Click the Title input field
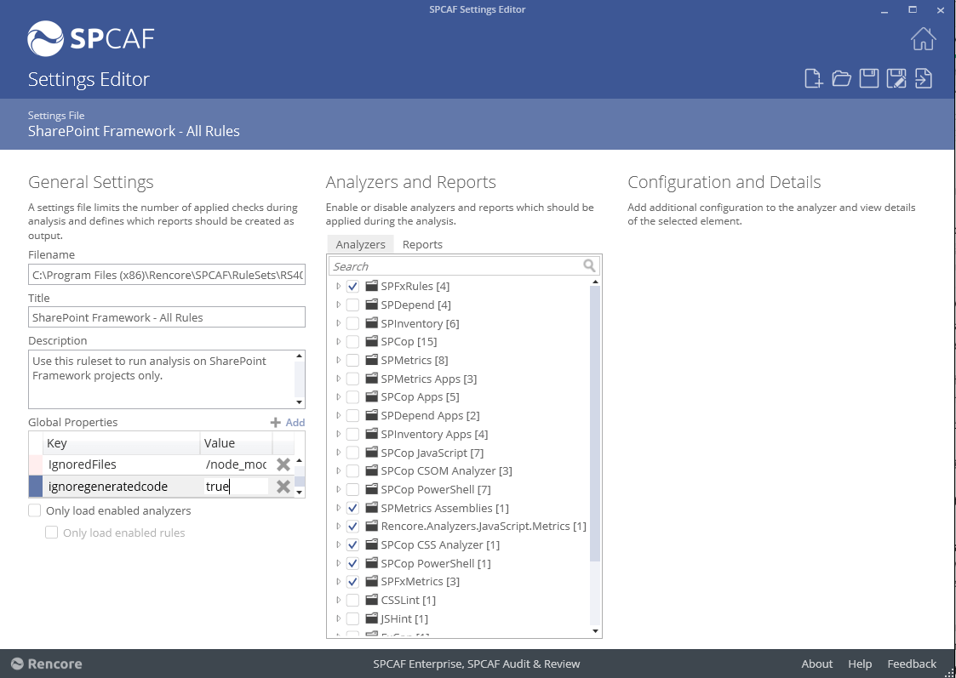 (x=167, y=317)
